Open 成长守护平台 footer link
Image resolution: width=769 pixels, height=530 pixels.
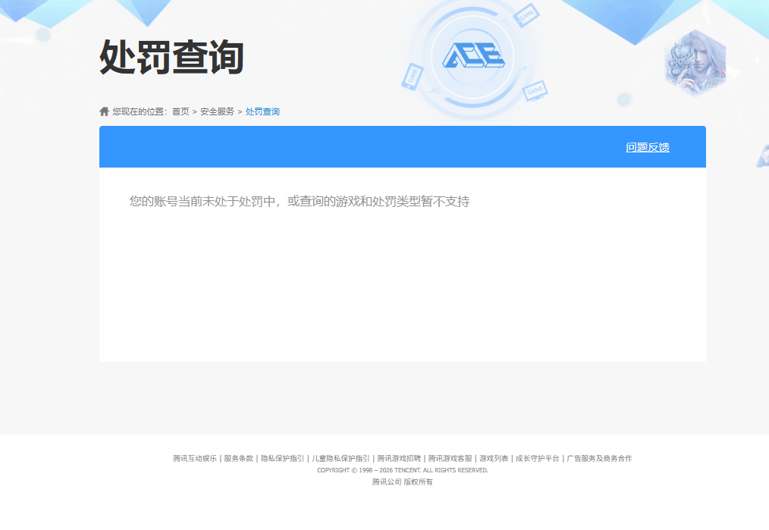pyautogui.click(x=538, y=459)
